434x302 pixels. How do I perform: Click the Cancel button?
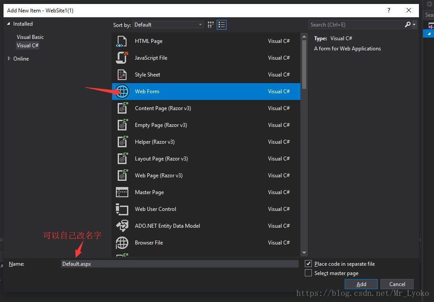(397, 284)
